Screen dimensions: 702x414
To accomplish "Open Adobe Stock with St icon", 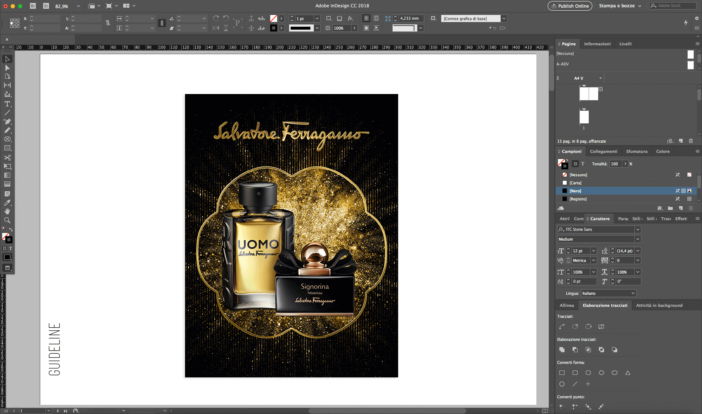I will coord(46,6).
